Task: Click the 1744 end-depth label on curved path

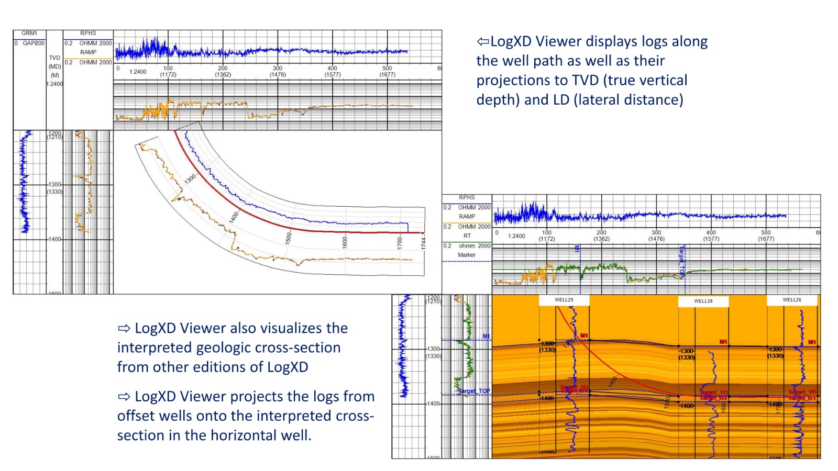Action: (424, 243)
